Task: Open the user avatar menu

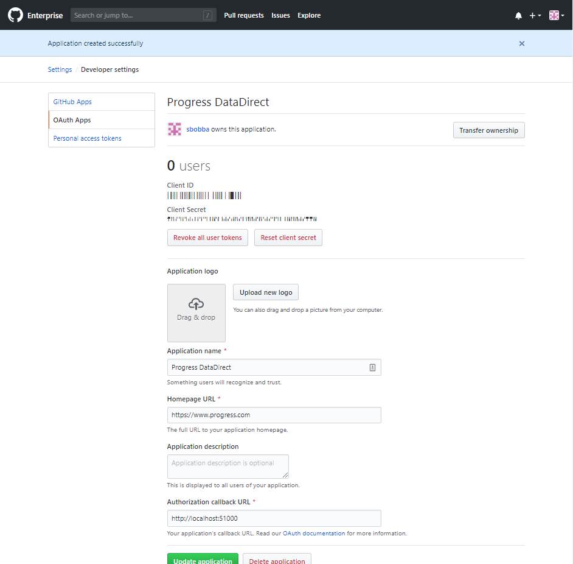Action: [x=557, y=15]
